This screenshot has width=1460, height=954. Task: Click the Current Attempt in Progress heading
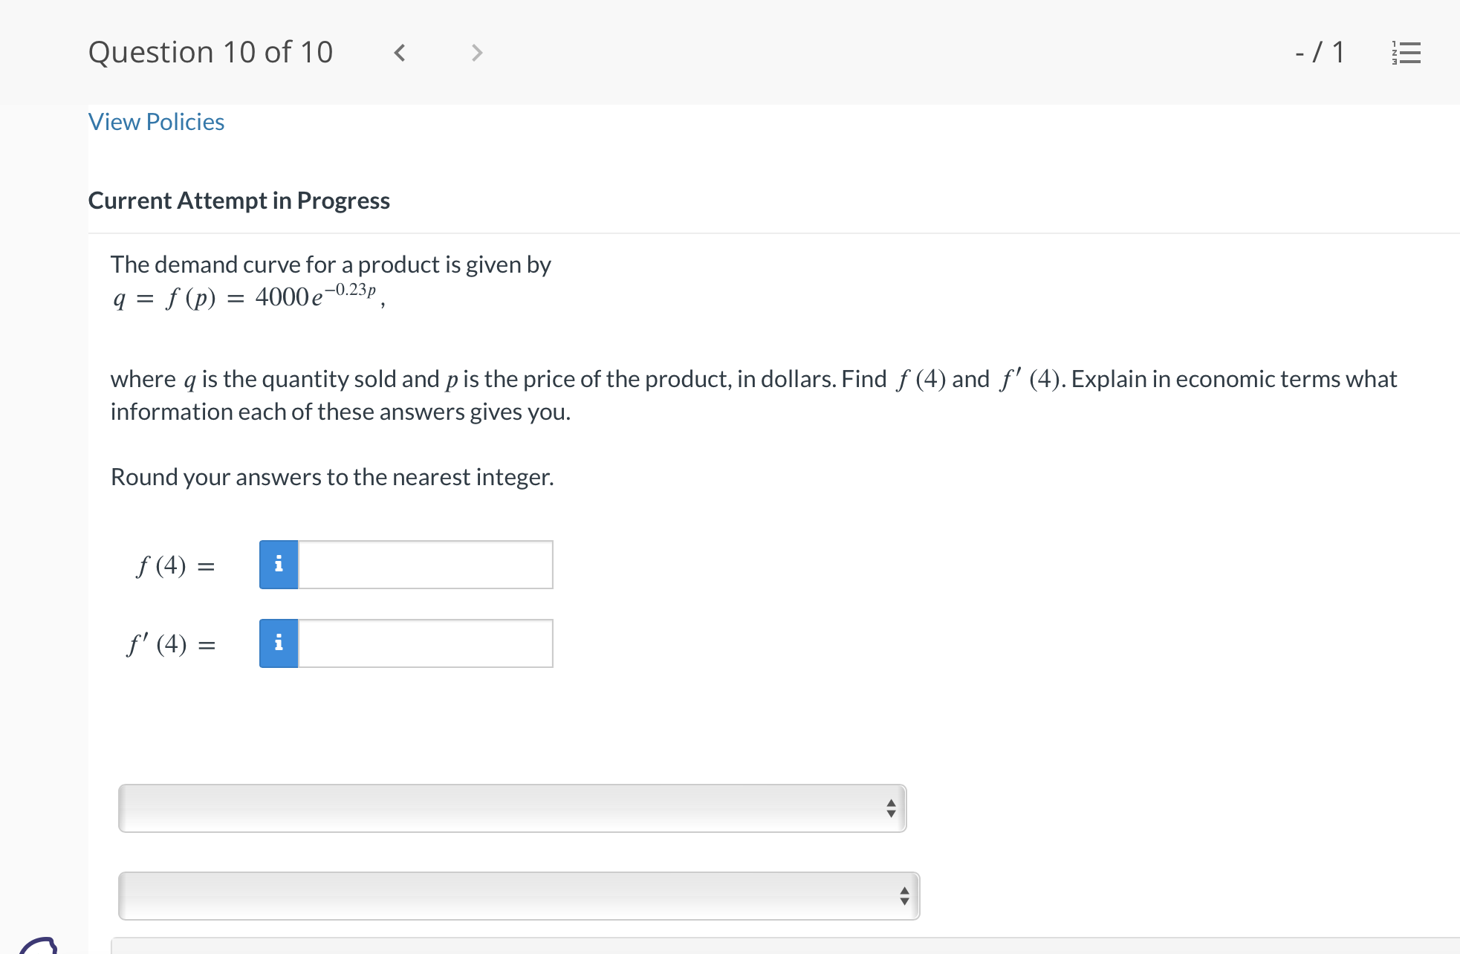click(x=239, y=200)
